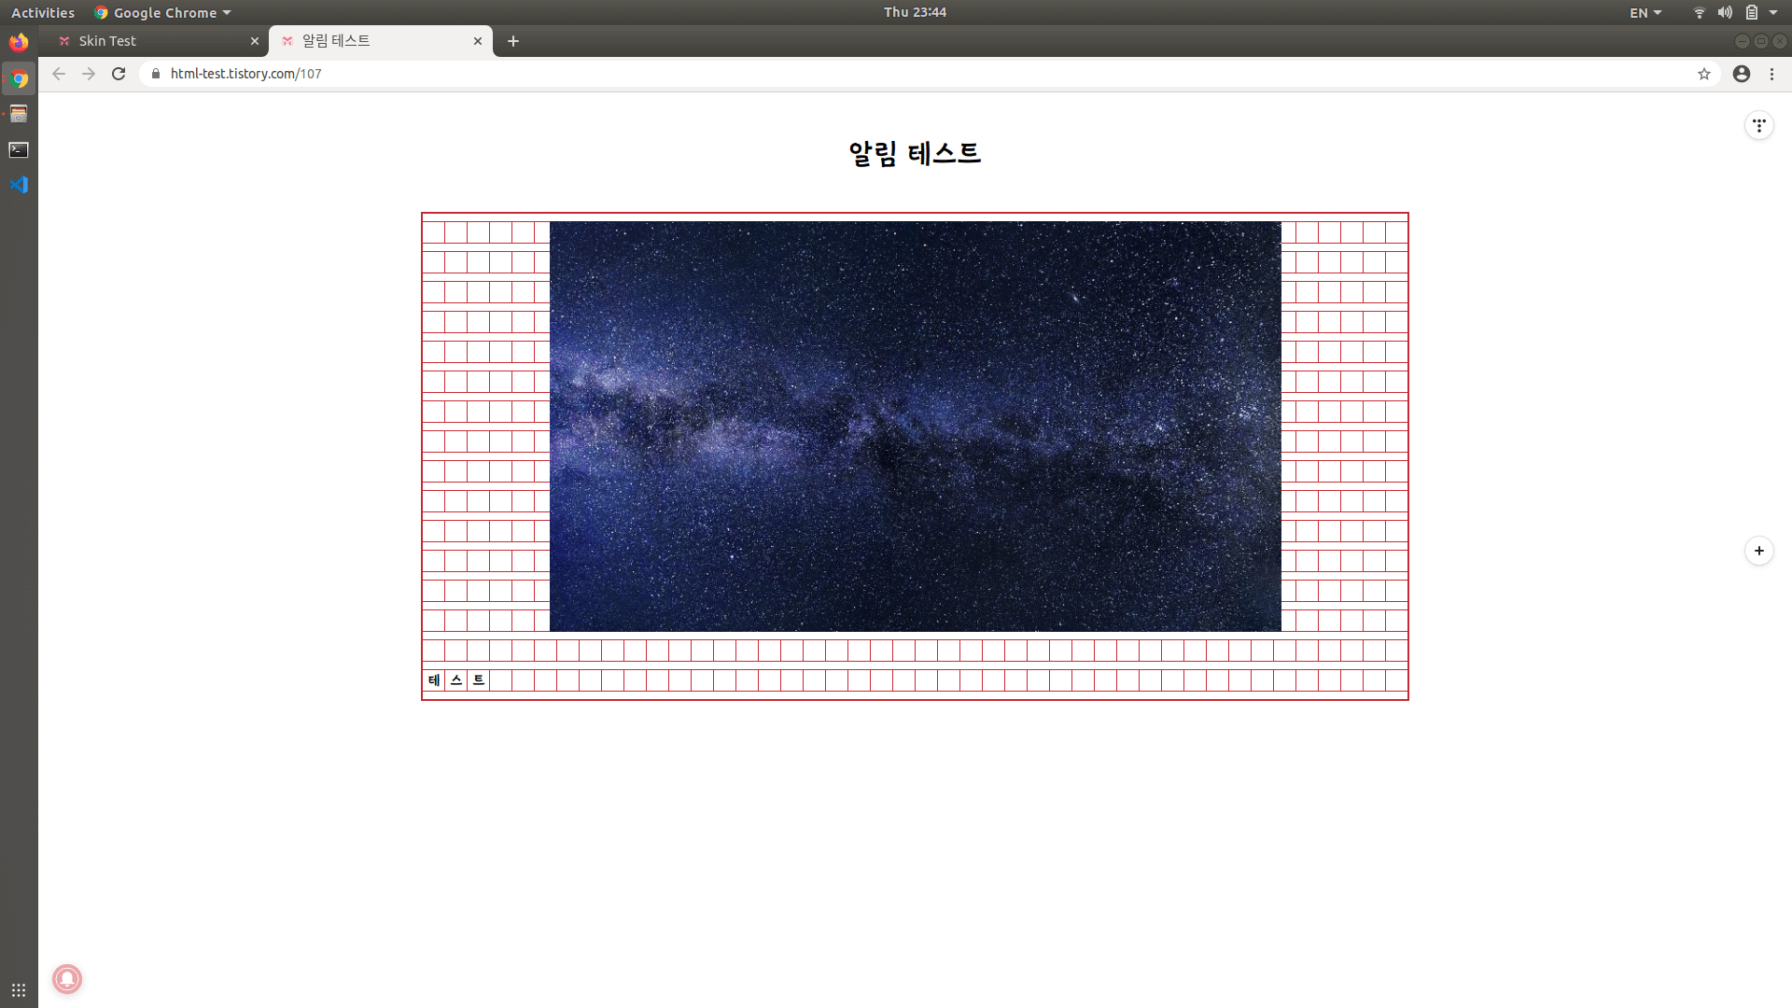The image size is (1792, 1008).
Task: Open a new tab with plus
Action: pos(513,41)
